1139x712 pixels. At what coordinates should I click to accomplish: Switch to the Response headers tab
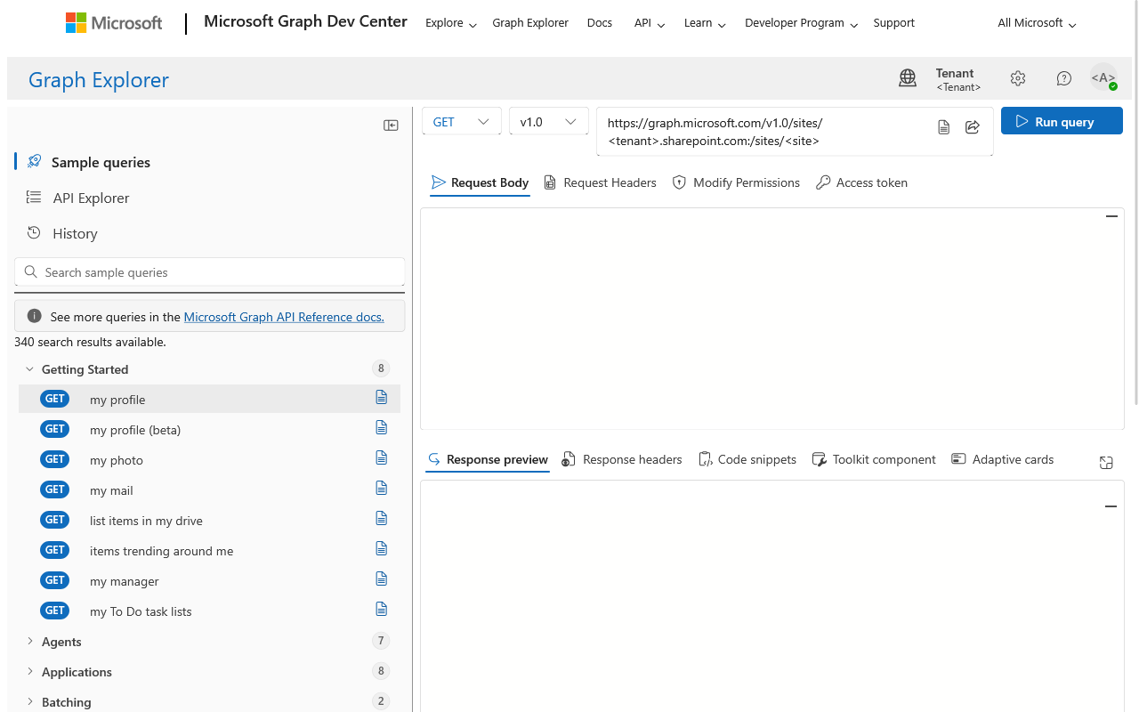[622, 459]
